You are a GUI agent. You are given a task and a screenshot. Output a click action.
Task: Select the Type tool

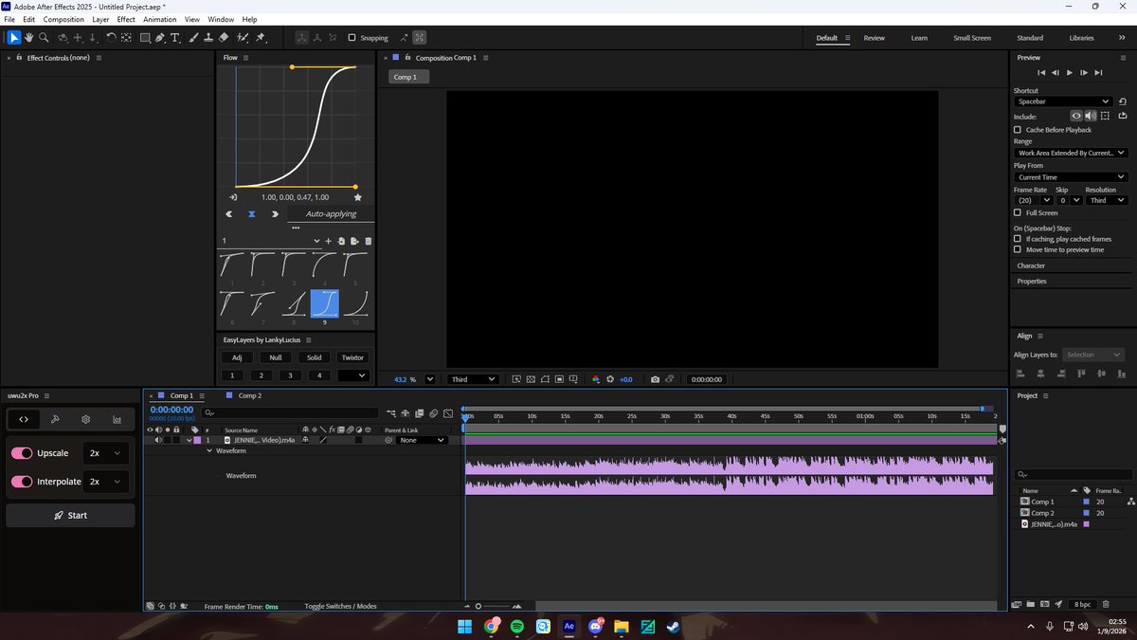(x=175, y=38)
